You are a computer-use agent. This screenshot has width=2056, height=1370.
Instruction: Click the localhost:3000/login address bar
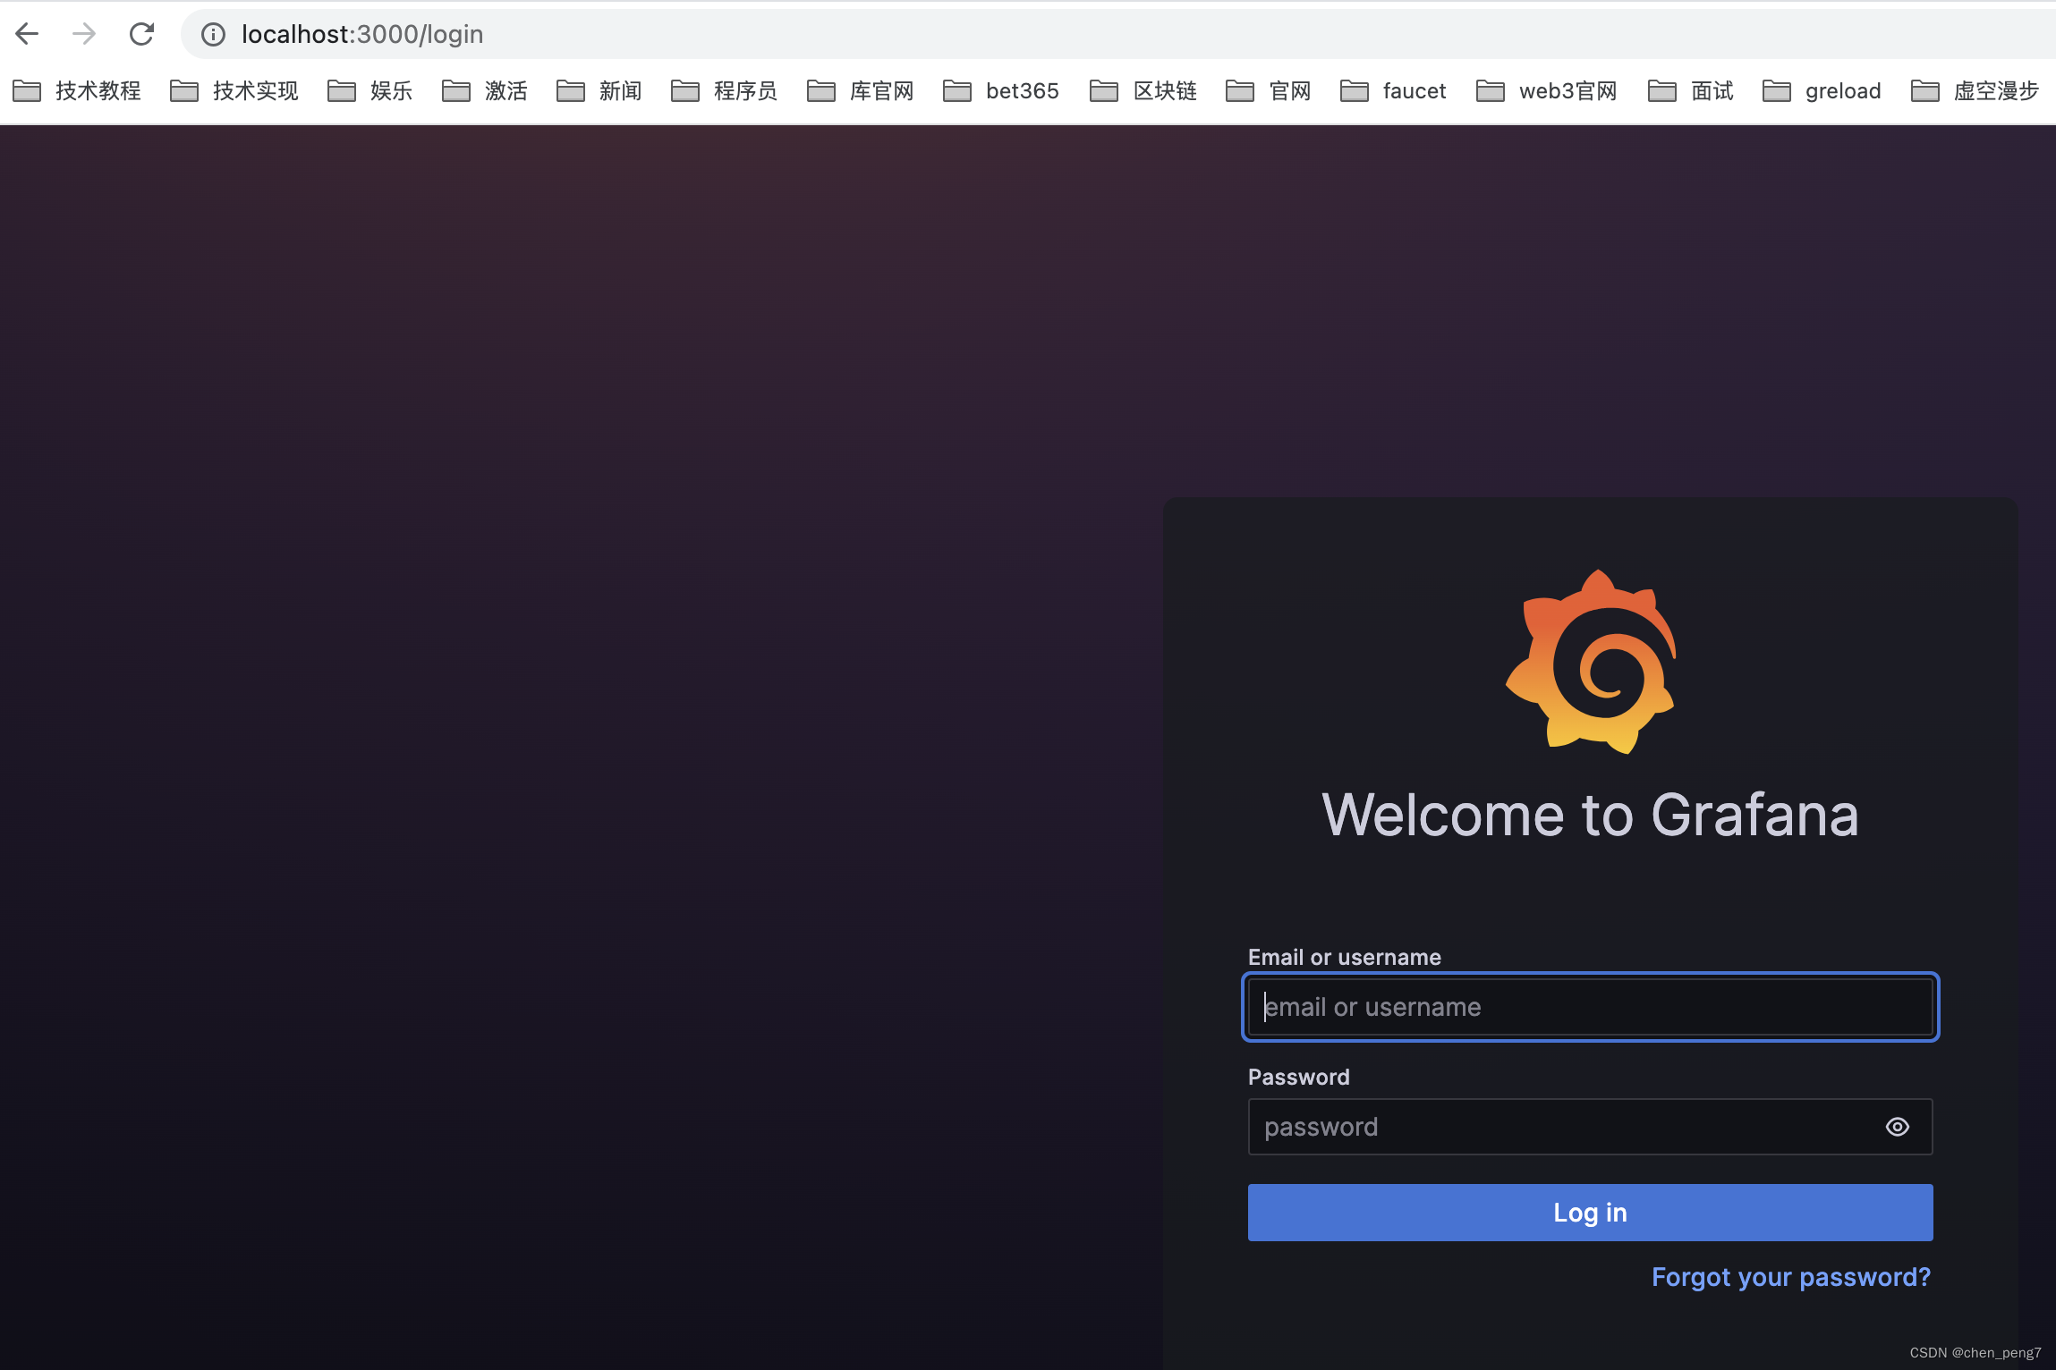point(1118,34)
